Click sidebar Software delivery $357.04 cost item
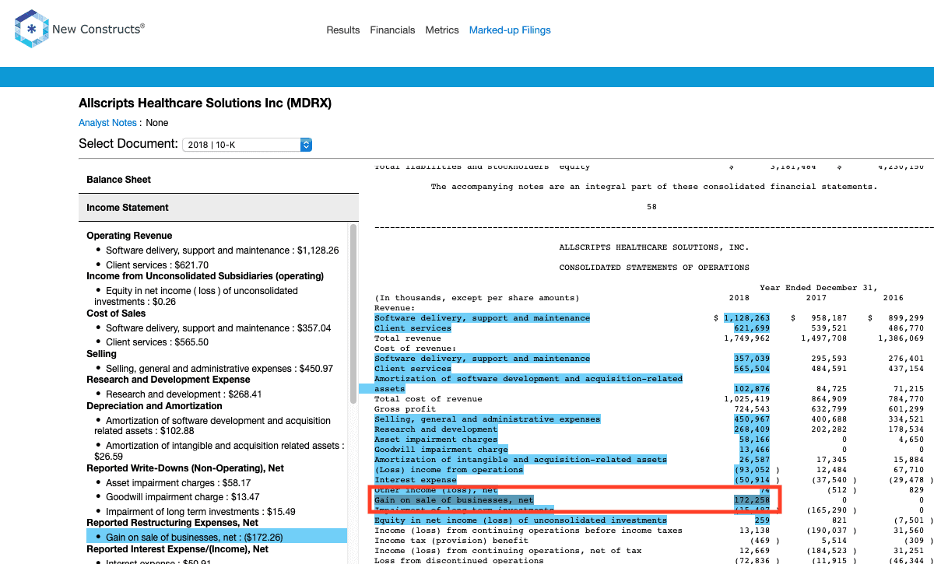934x564 pixels. 218,328
